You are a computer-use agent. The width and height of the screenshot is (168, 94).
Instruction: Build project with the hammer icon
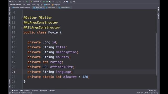coord(27,2)
